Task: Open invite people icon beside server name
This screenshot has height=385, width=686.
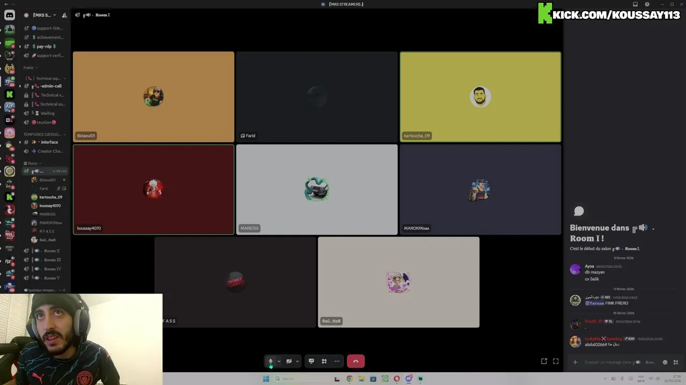Action: pyautogui.click(x=65, y=15)
